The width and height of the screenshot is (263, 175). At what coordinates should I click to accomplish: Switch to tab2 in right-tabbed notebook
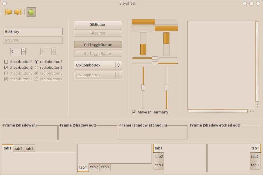(x=255, y=157)
